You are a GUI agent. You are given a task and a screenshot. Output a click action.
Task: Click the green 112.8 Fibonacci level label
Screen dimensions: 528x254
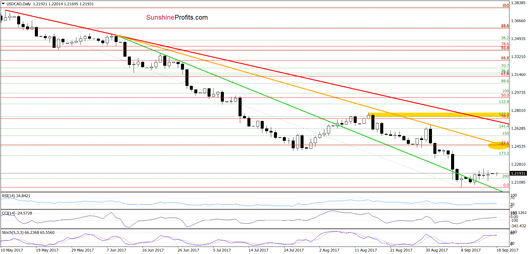click(x=504, y=102)
